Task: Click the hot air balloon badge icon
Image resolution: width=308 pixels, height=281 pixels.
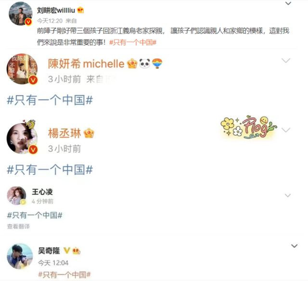Action: coord(157,64)
